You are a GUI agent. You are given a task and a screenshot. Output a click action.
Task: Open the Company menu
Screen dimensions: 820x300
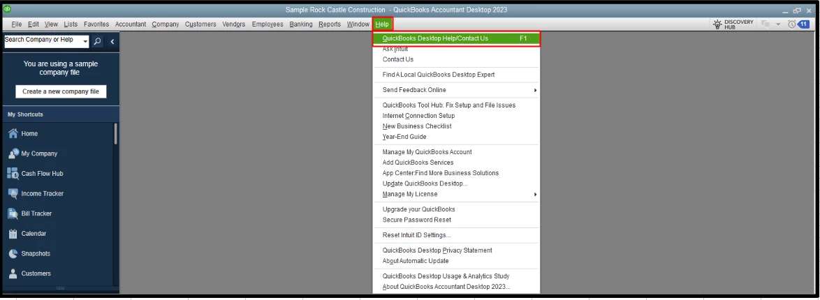(x=166, y=24)
